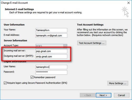Click the Incoming mail server label
132x100 pixels.
(x=15, y=51)
